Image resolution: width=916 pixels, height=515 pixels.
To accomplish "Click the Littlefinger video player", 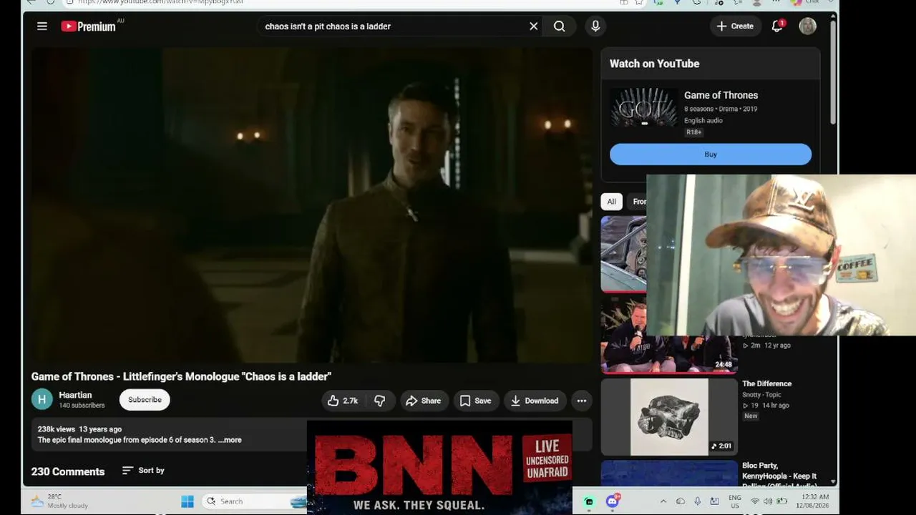I will click(311, 205).
